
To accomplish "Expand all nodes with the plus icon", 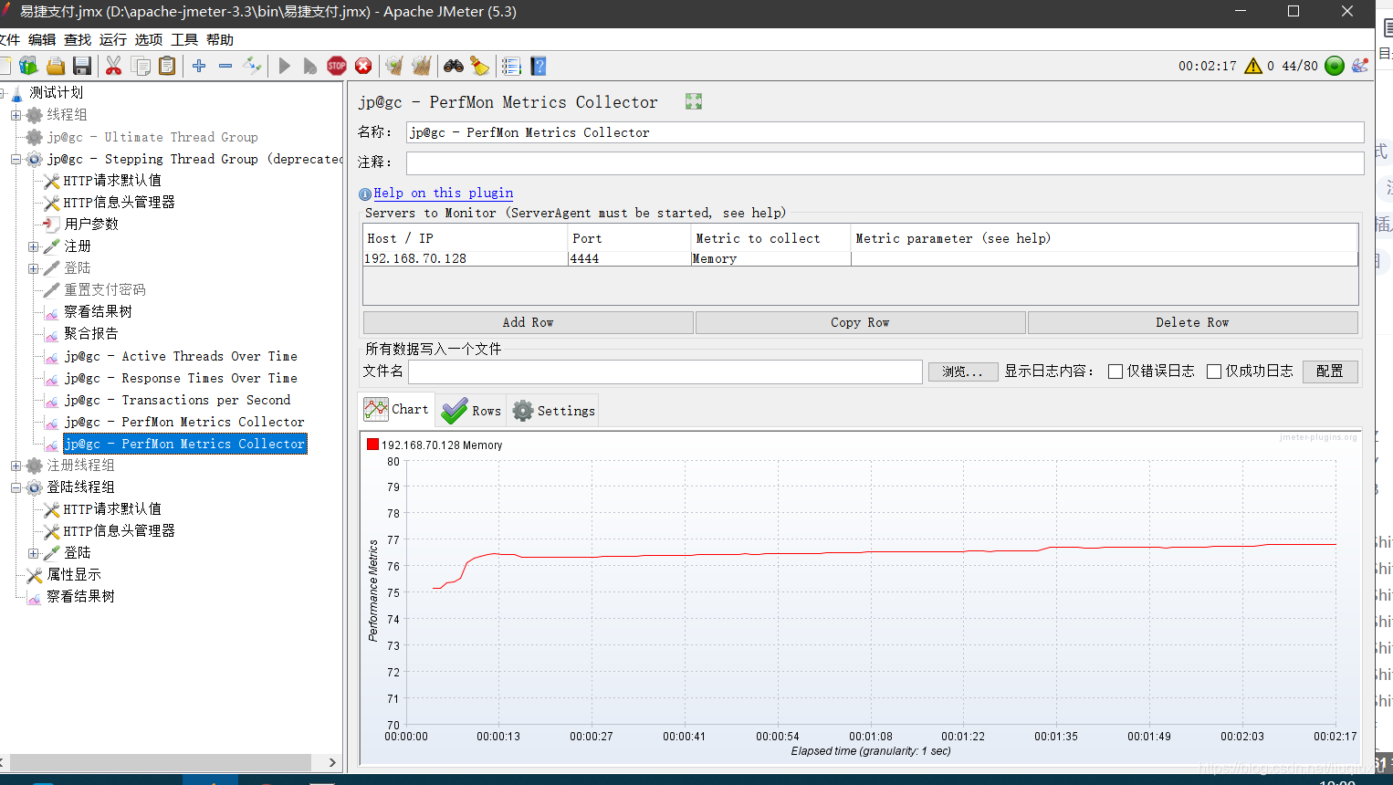I will [199, 66].
